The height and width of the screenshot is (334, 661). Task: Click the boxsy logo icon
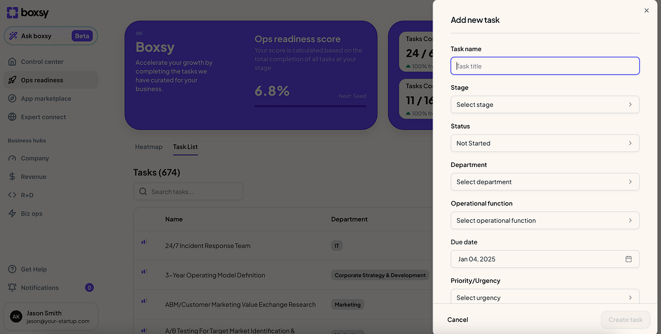coord(12,13)
